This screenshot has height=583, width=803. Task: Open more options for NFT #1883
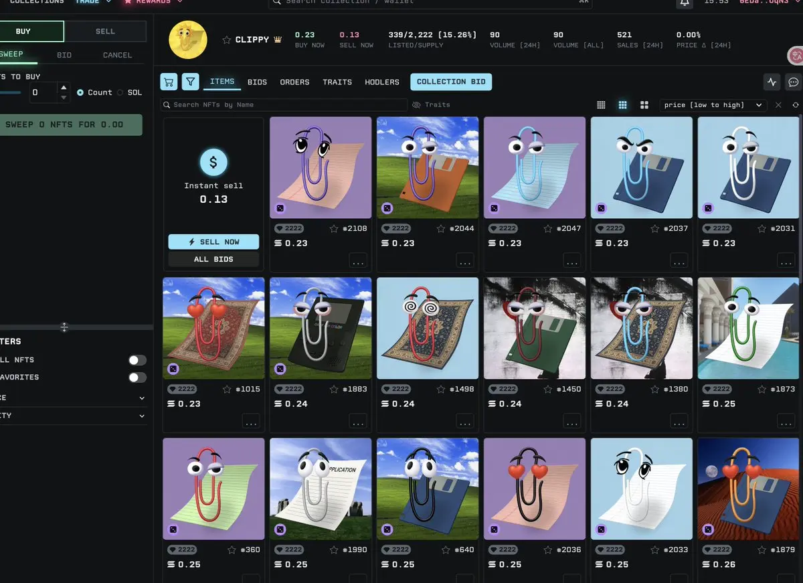pos(358,421)
